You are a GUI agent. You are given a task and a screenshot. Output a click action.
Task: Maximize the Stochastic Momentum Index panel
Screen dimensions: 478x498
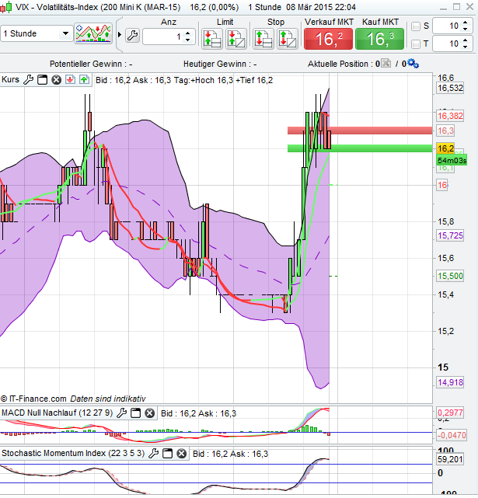pos(167,453)
